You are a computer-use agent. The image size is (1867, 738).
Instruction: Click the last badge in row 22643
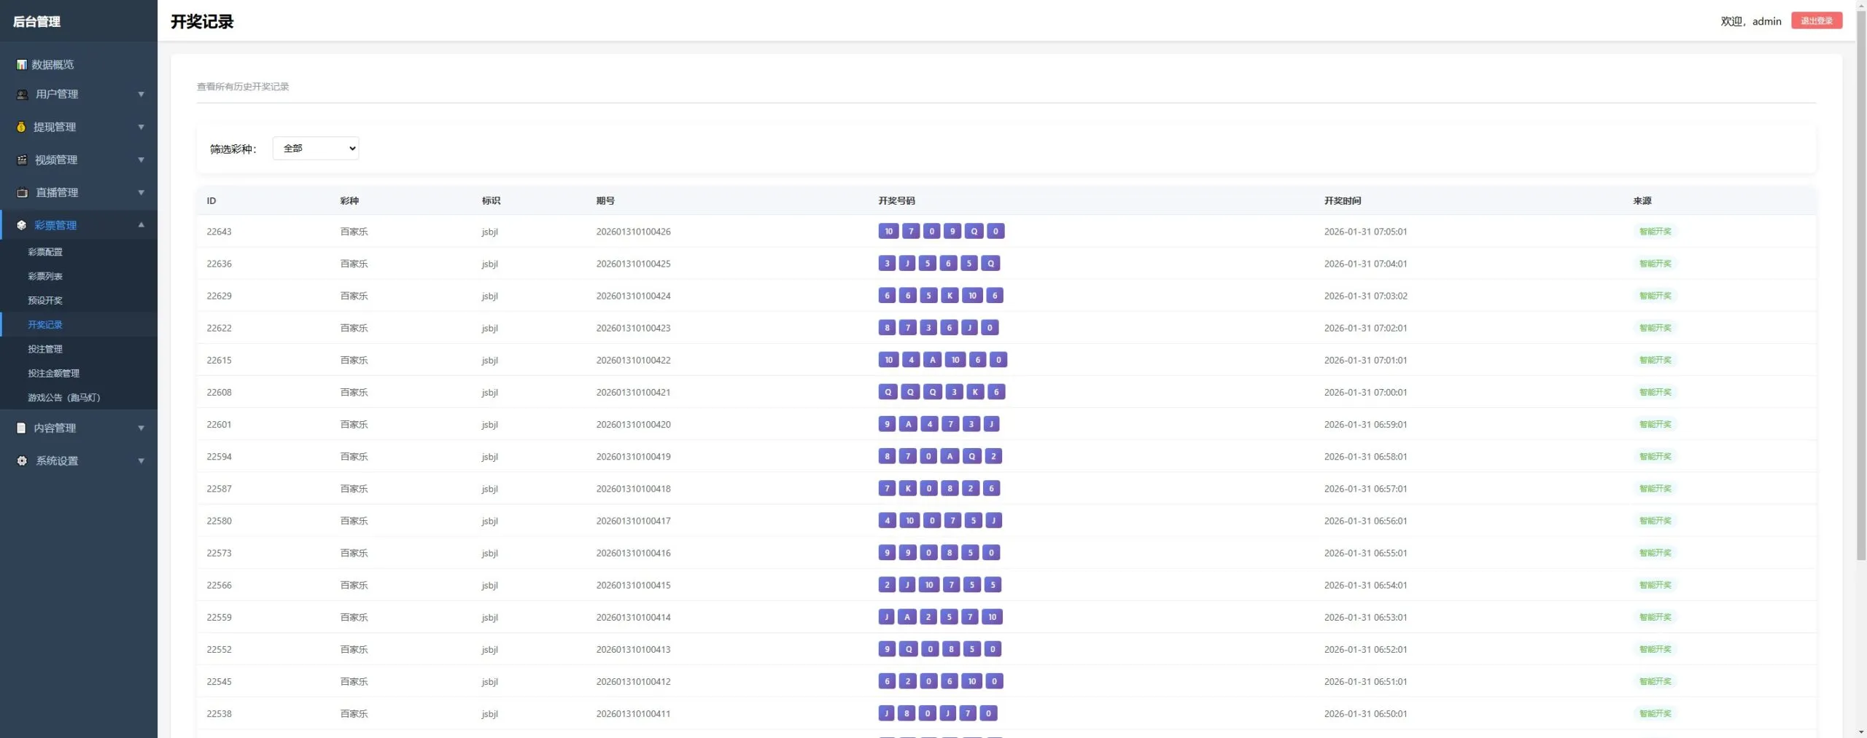point(995,231)
